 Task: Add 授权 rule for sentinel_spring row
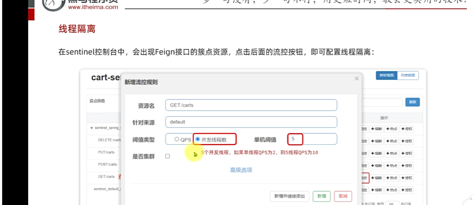407,129
